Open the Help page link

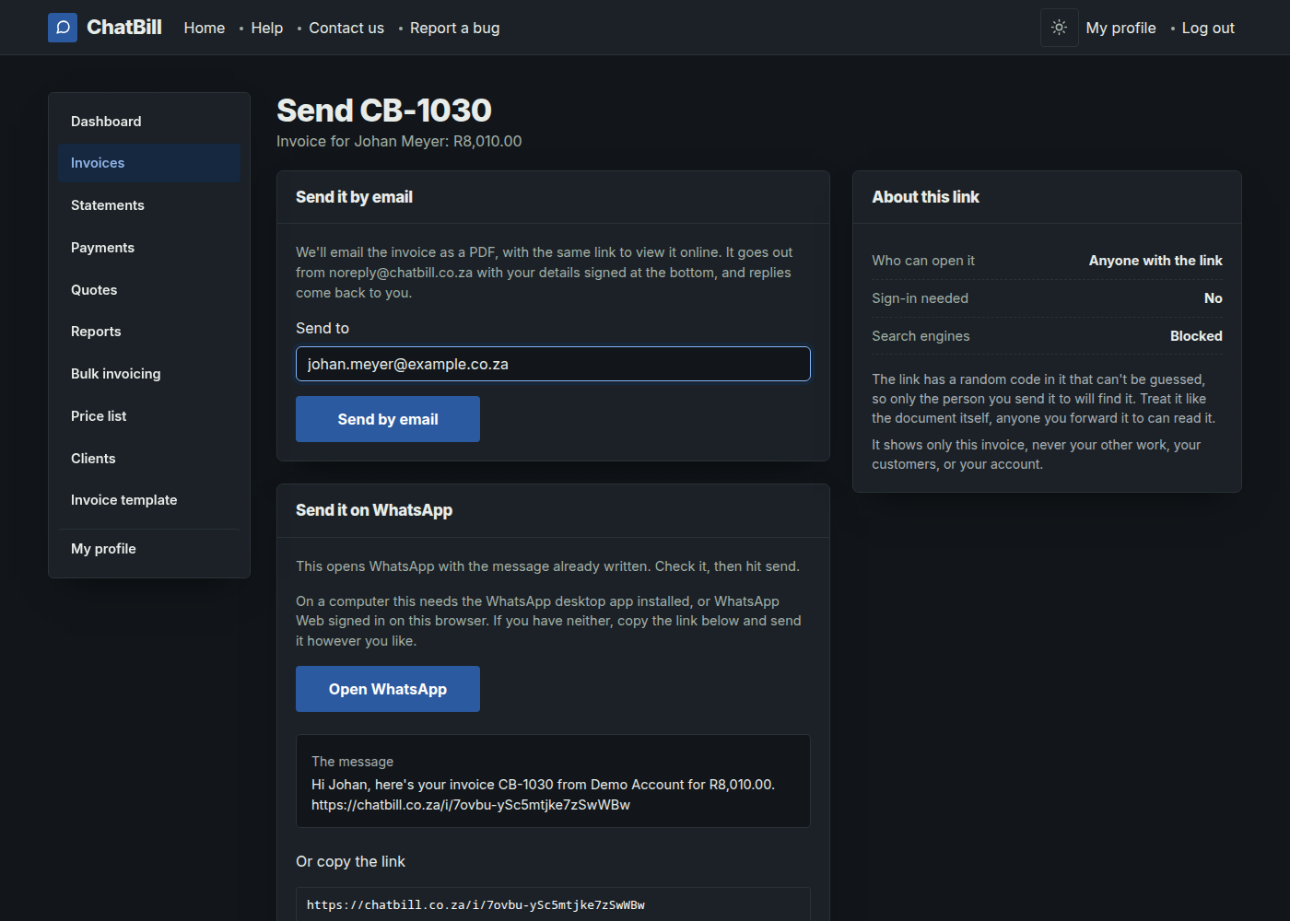pos(267,28)
